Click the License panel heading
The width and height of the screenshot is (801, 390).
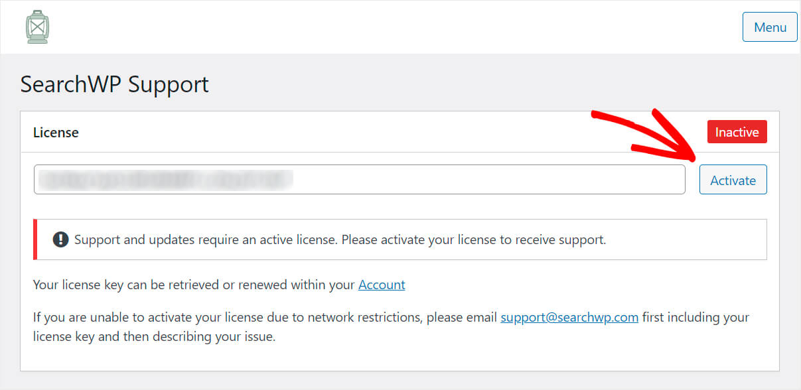[56, 132]
